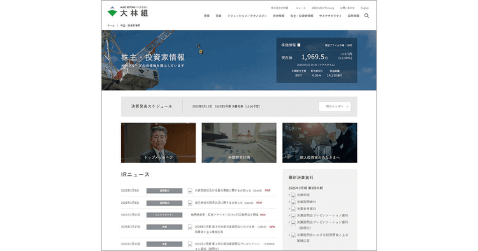Open the ニュース header link
This screenshot has width=478, height=251.
(301, 8)
